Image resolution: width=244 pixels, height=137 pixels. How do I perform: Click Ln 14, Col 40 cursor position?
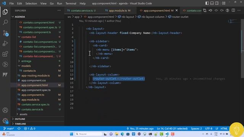[172, 129]
